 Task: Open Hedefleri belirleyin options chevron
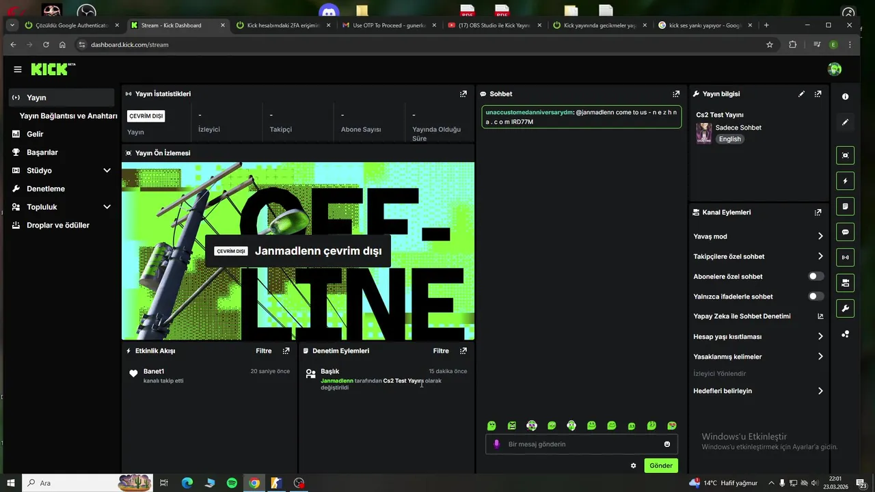pos(820,391)
